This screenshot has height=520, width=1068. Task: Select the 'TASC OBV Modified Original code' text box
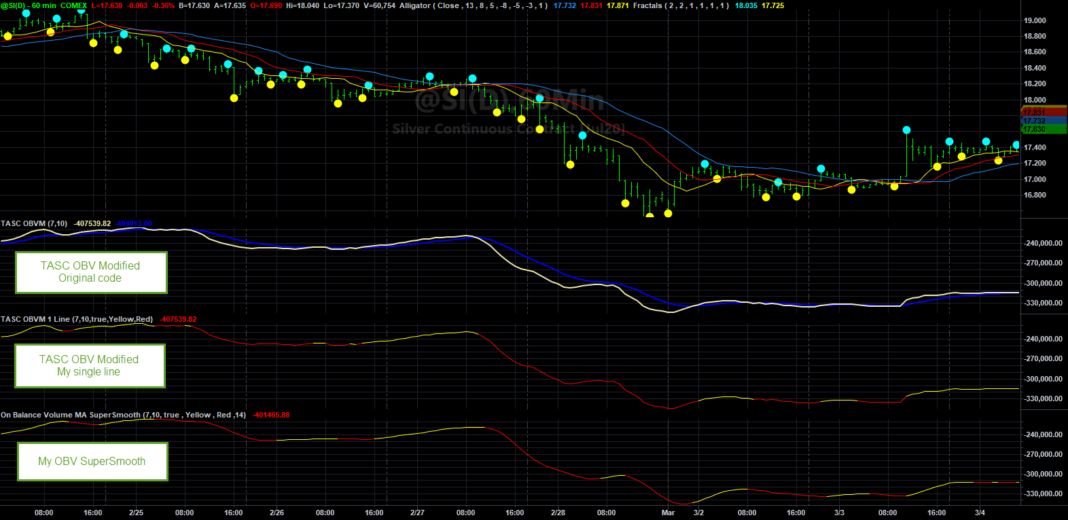[x=91, y=272]
